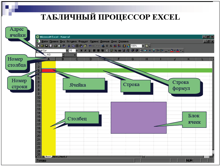Launch the Chart Wizard icon
This screenshot has width=221, height=166.
(x=124, y=46)
